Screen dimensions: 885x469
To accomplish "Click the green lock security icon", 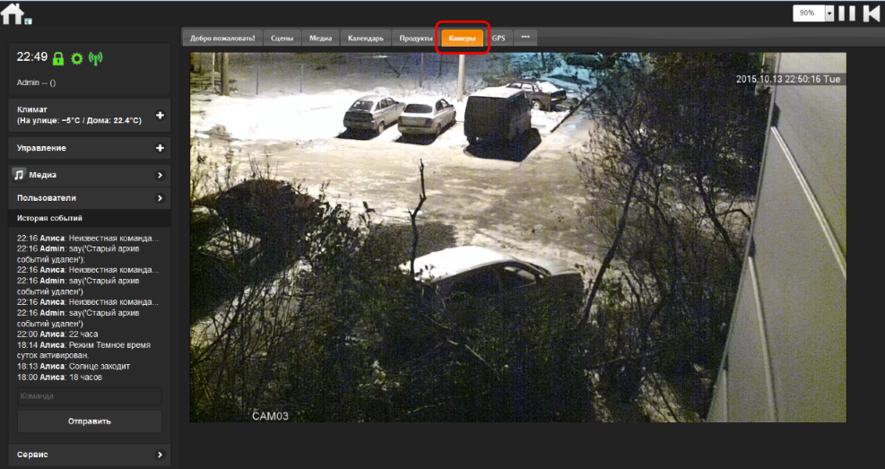I will [x=58, y=58].
